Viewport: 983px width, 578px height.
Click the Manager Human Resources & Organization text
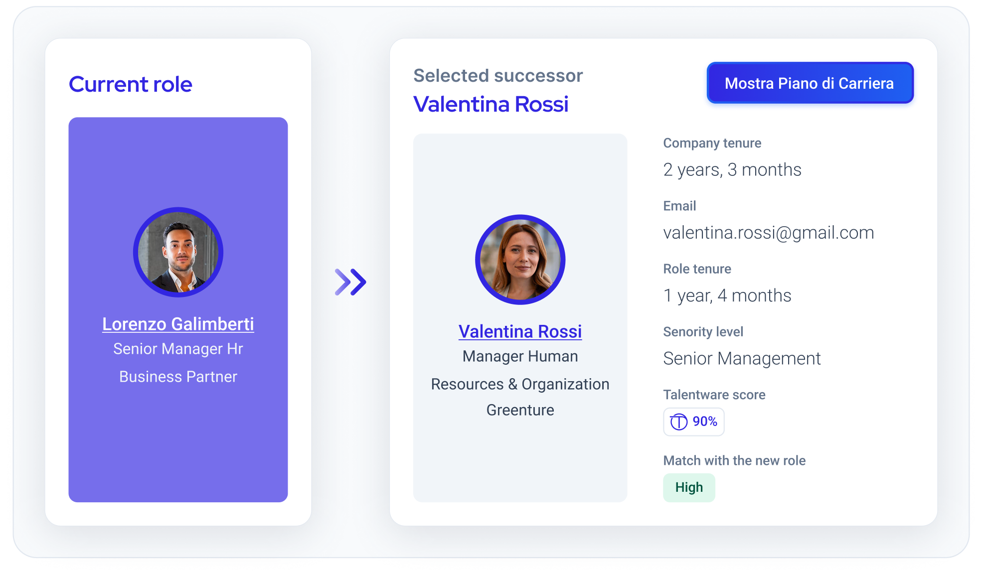coord(520,370)
